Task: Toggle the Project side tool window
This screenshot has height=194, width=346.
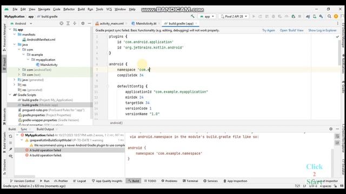Action: point(4,64)
